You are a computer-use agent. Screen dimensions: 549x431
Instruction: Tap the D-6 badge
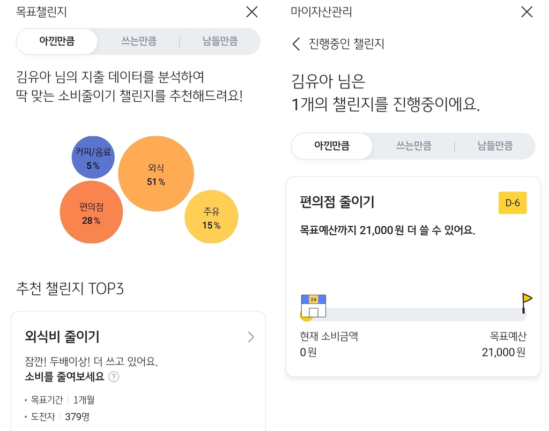click(513, 203)
